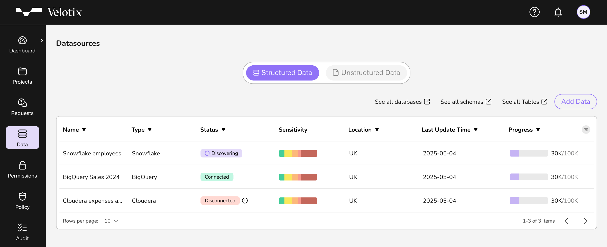Switch to the Unstructured Data tab
The width and height of the screenshot is (607, 247).
[366, 73]
